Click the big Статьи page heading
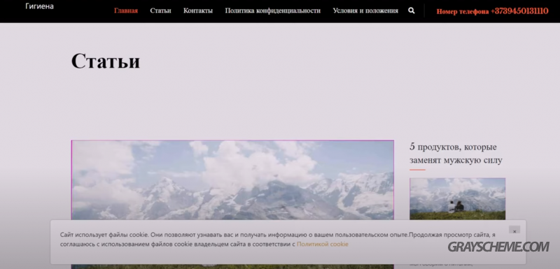The image size is (560, 269). coord(106,61)
